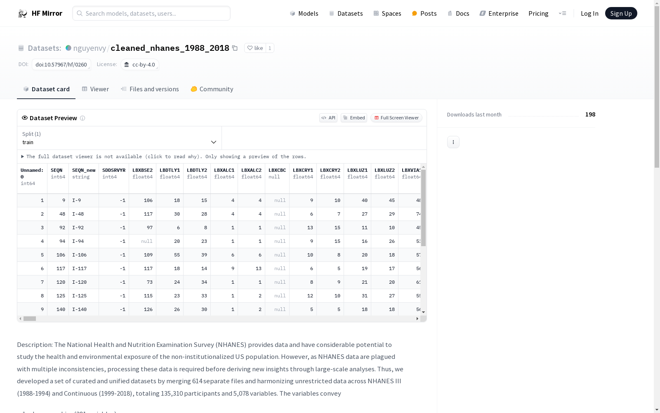Image resolution: width=660 pixels, height=413 pixels.
Task: Open the Files and versions tab
Action: click(x=150, y=89)
